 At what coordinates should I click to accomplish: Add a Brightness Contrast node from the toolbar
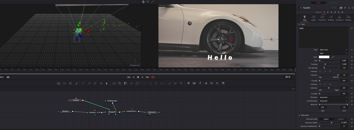click(101, 83)
